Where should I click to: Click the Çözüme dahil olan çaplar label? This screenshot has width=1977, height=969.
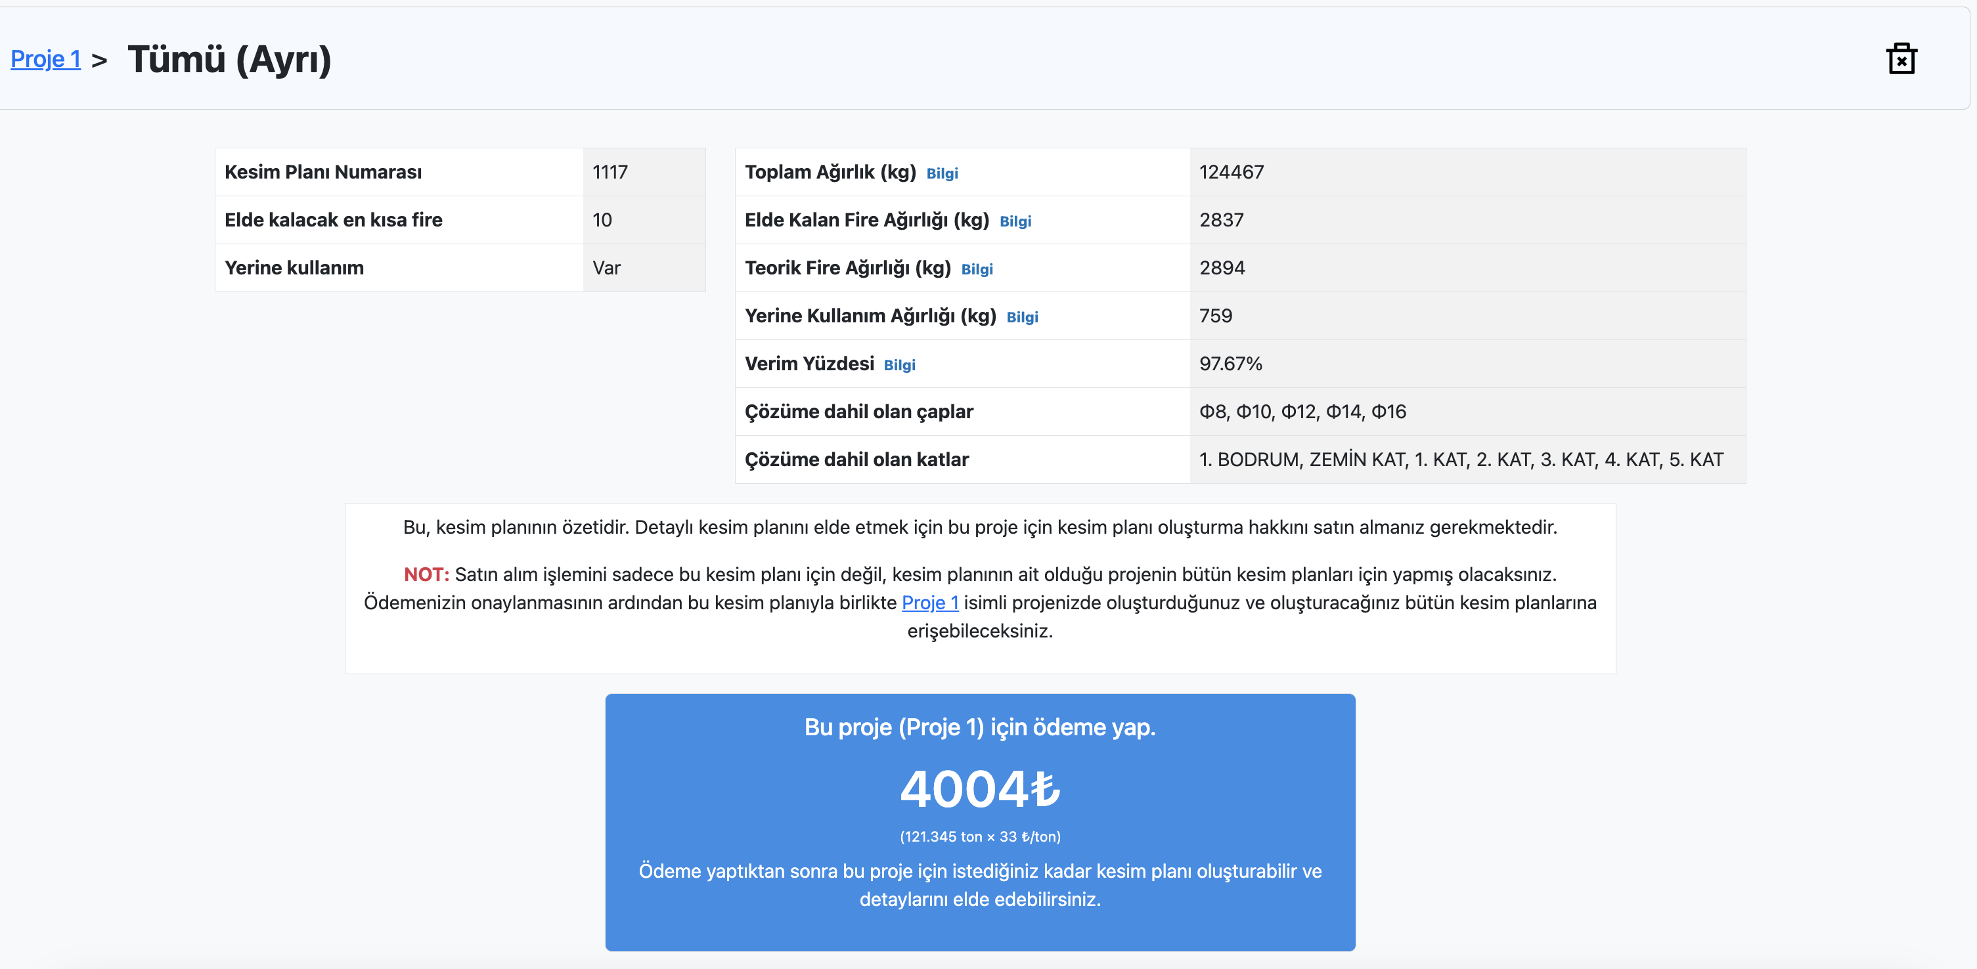click(x=859, y=412)
